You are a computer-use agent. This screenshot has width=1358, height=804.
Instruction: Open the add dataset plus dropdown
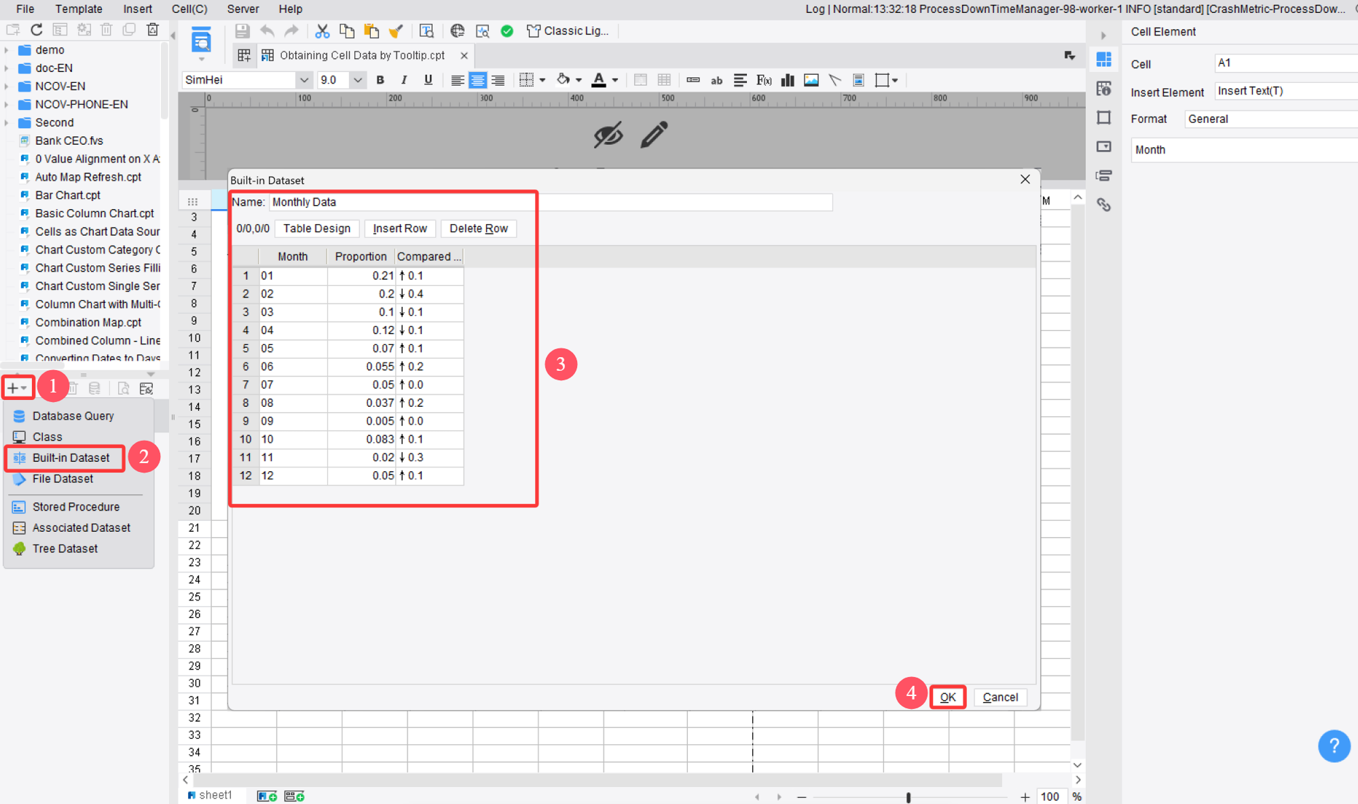[17, 388]
